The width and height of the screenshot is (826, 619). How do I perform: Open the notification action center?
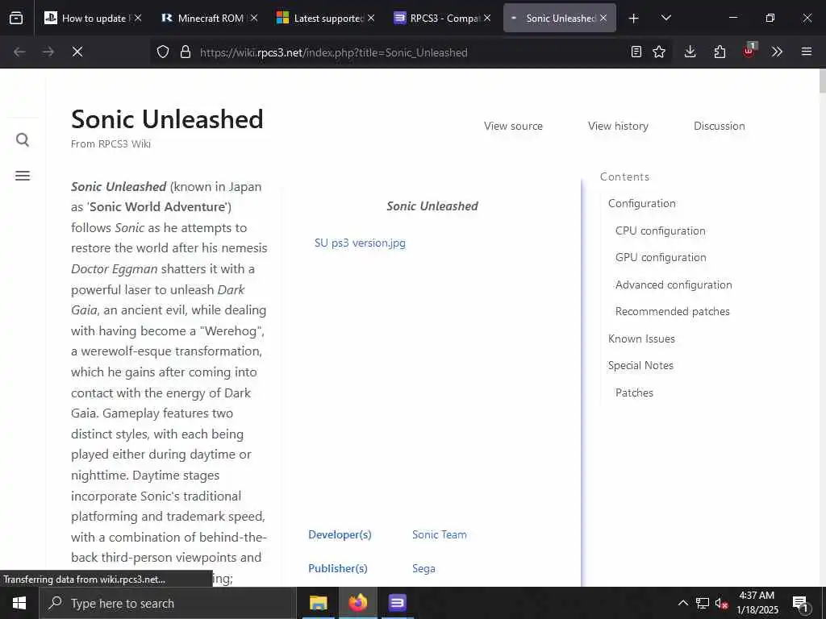(x=799, y=603)
